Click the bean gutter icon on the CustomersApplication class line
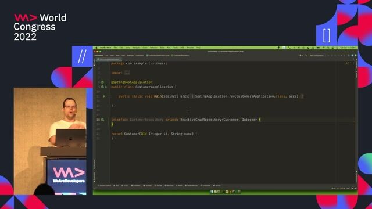The height and width of the screenshot is (209, 372). (x=102, y=87)
